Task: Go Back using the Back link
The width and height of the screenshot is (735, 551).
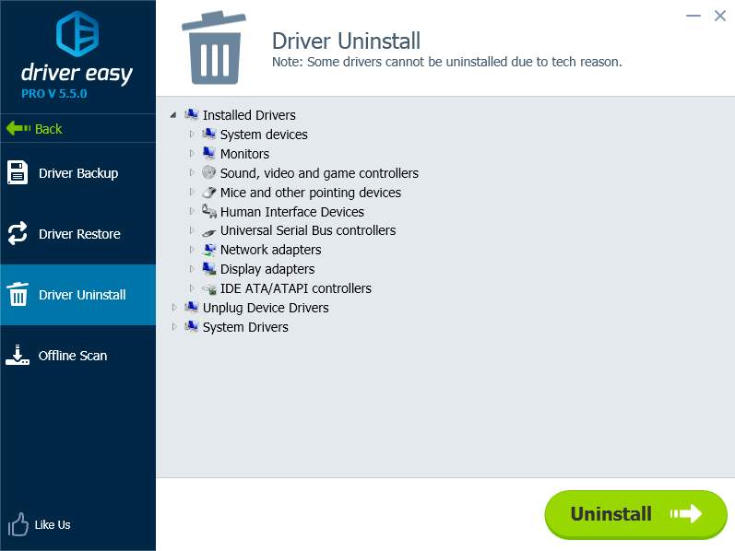Action: [48, 129]
